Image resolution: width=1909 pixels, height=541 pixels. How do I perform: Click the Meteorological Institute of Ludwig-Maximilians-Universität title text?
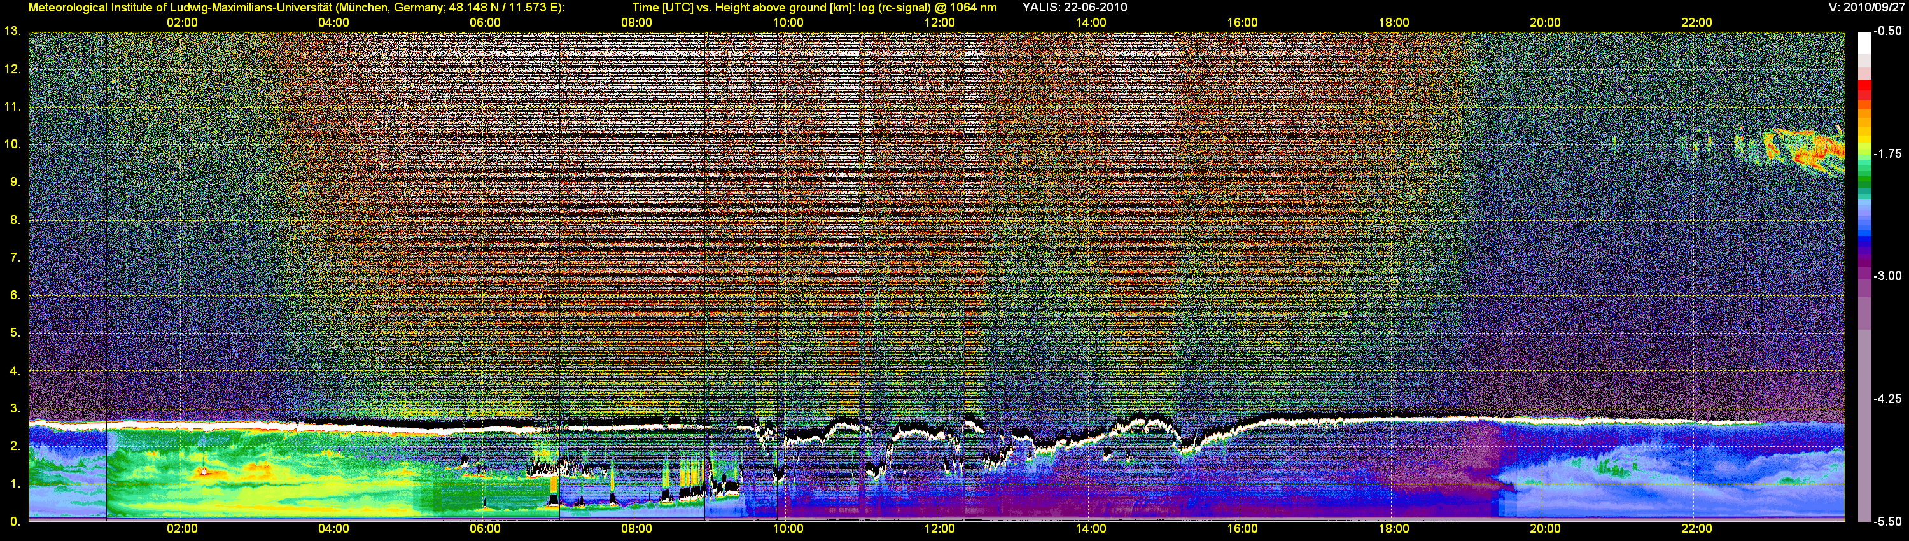(x=296, y=8)
